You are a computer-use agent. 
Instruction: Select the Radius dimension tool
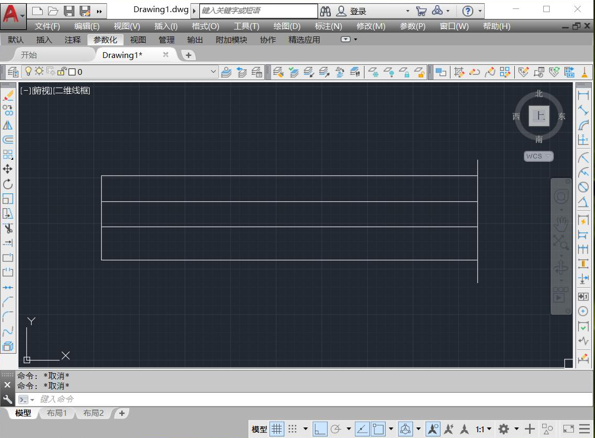pyautogui.click(x=583, y=158)
